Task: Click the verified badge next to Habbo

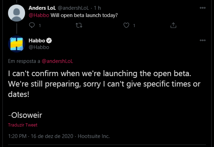Action: 49,41
